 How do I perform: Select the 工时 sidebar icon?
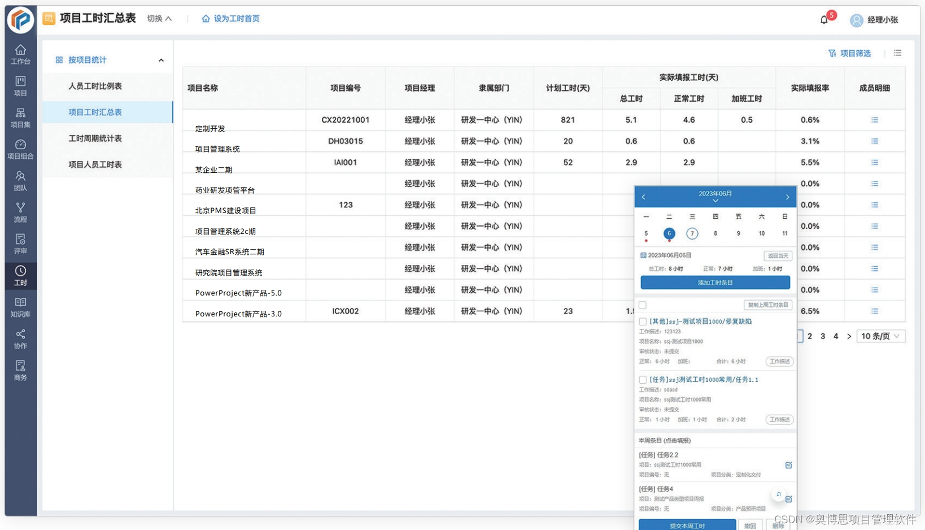20,276
